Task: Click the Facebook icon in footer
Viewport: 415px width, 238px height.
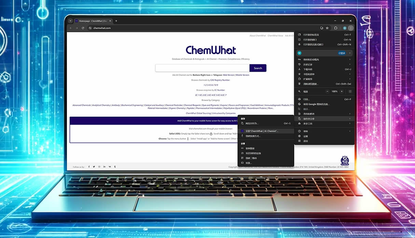Action: point(89,167)
